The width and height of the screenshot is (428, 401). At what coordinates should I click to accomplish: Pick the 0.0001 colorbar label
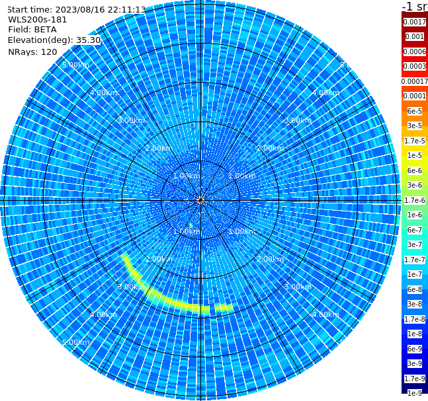click(415, 96)
